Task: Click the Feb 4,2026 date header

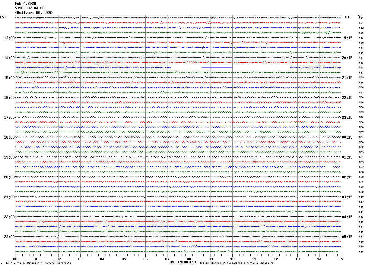Action: point(25,4)
